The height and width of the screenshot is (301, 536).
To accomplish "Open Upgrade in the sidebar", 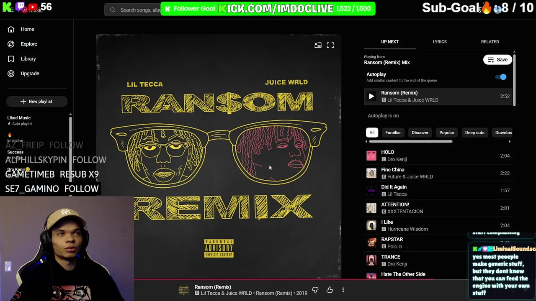I will pos(30,74).
